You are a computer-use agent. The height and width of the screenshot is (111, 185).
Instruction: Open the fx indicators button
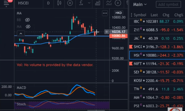[x=81, y=3]
